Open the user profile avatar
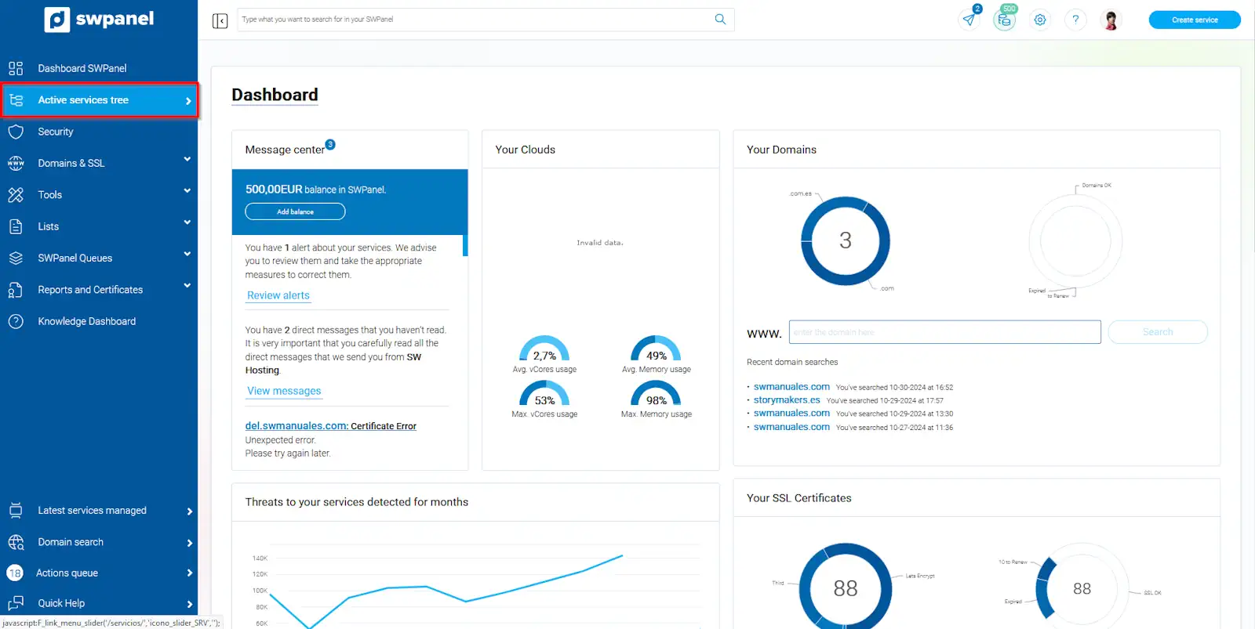1255x629 pixels. click(1111, 20)
